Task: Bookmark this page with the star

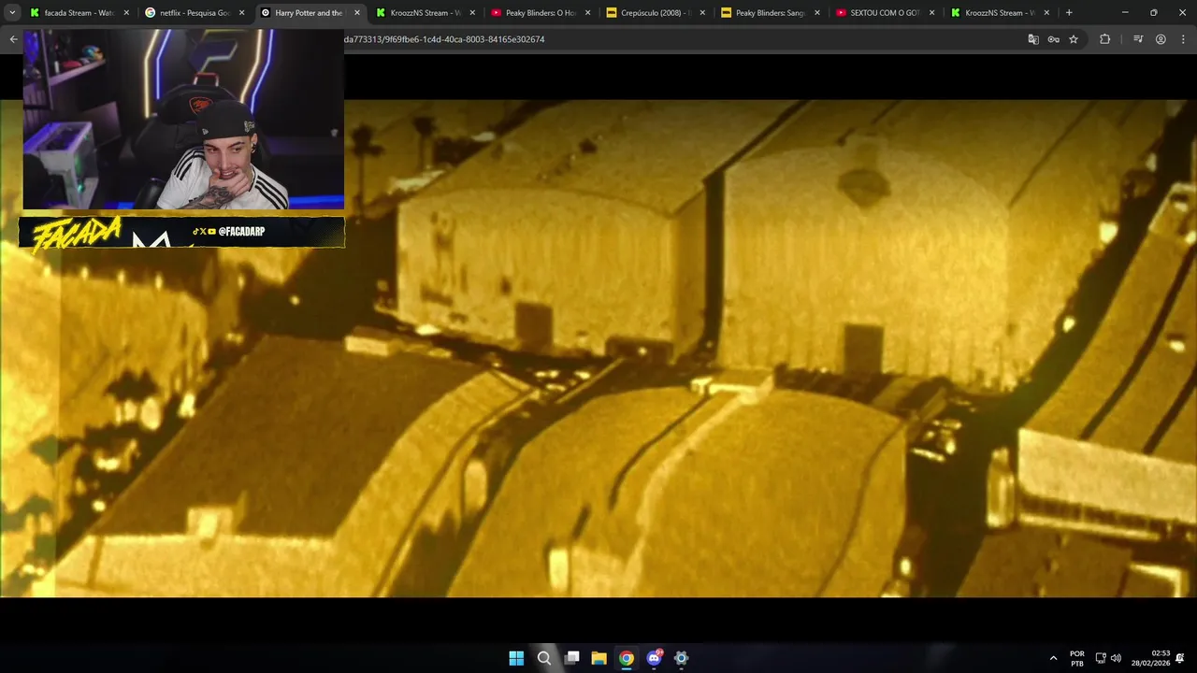Action: tap(1074, 39)
